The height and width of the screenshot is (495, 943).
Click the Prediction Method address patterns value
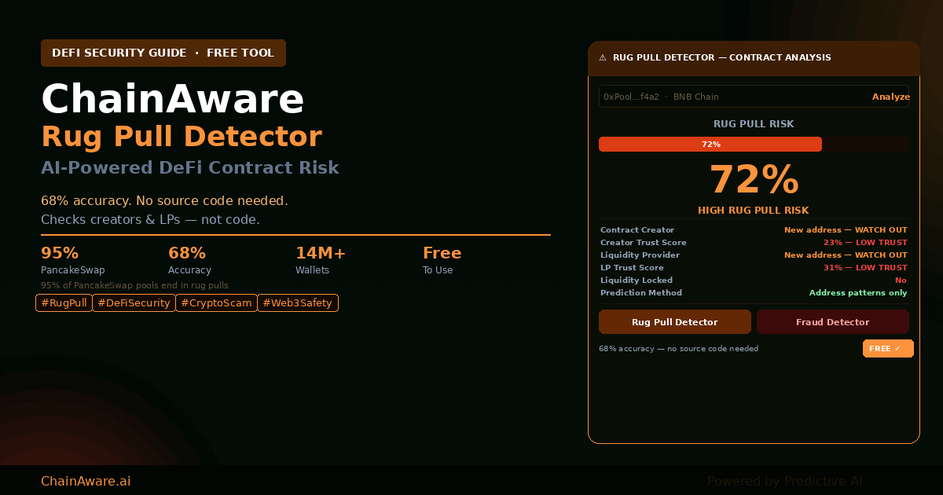click(x=858, y=293)
